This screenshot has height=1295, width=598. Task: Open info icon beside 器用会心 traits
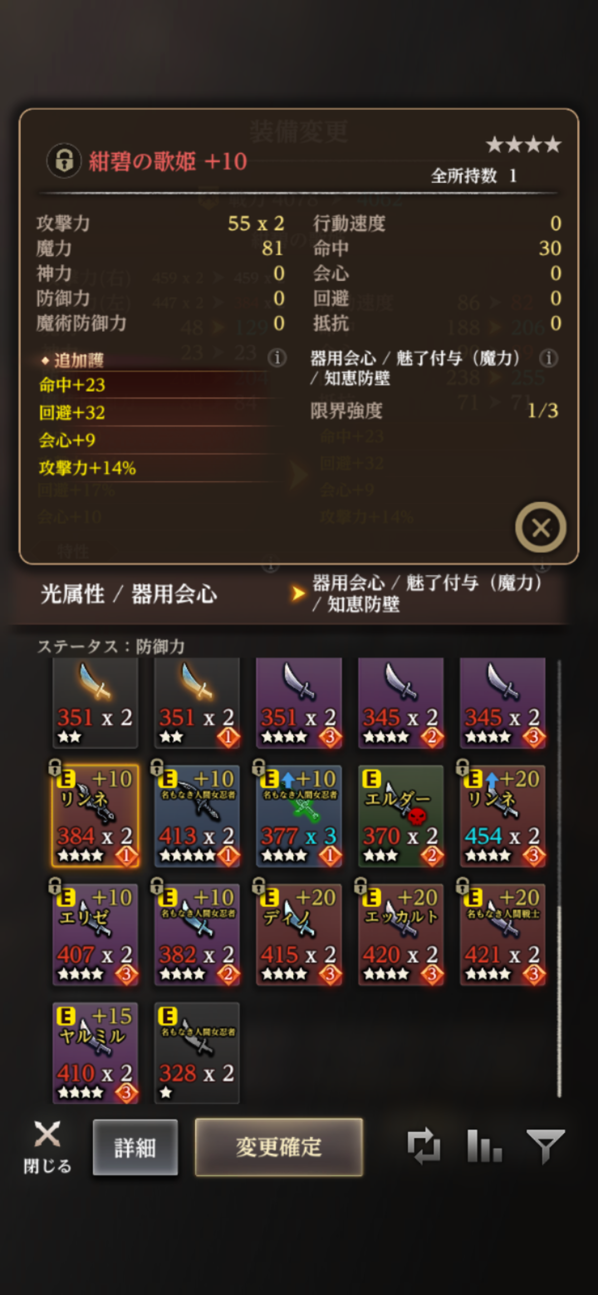548,358
